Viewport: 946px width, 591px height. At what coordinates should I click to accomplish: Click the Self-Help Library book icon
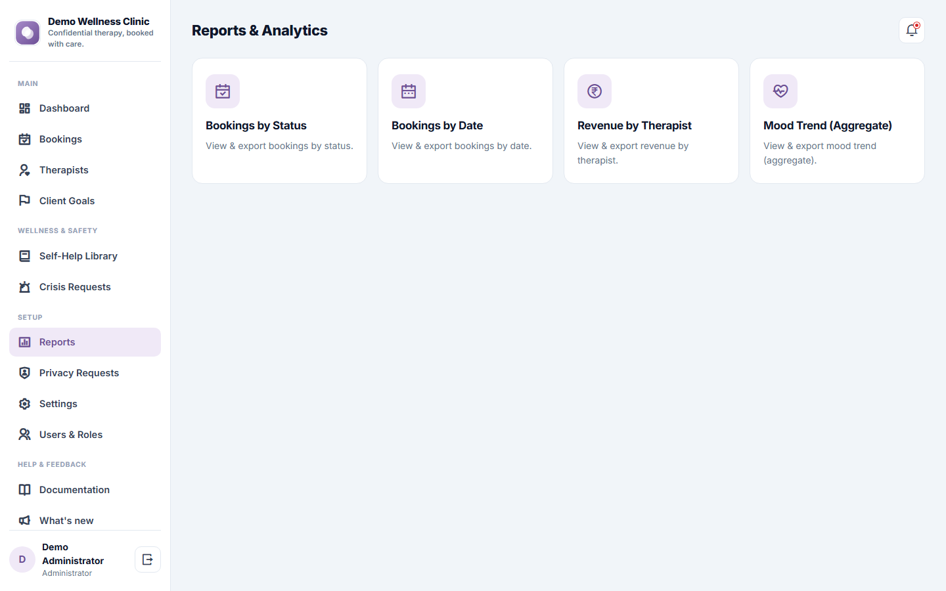tap(24, 256)
